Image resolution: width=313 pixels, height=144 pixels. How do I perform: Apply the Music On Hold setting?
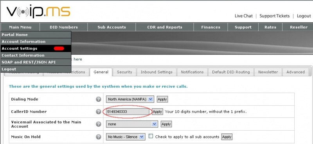click(x=227, y=137)
